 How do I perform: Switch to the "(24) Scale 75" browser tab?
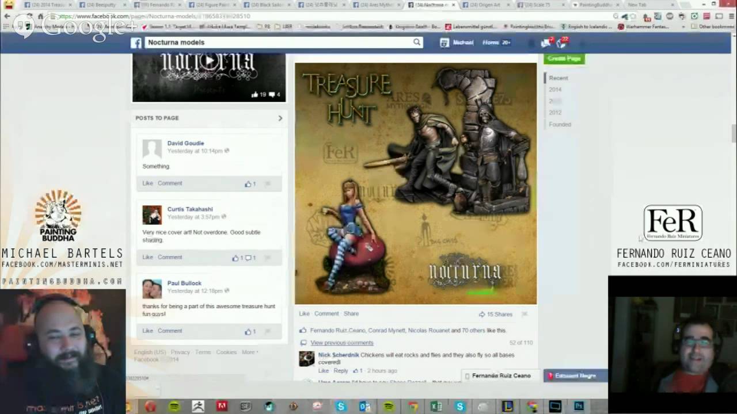537,5
